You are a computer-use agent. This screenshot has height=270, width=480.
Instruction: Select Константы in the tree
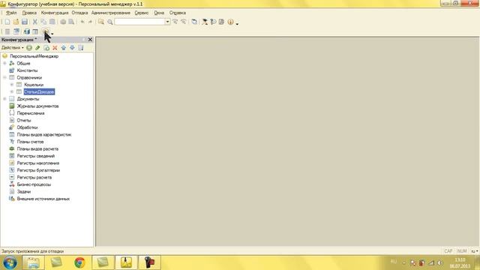[27, 70]
